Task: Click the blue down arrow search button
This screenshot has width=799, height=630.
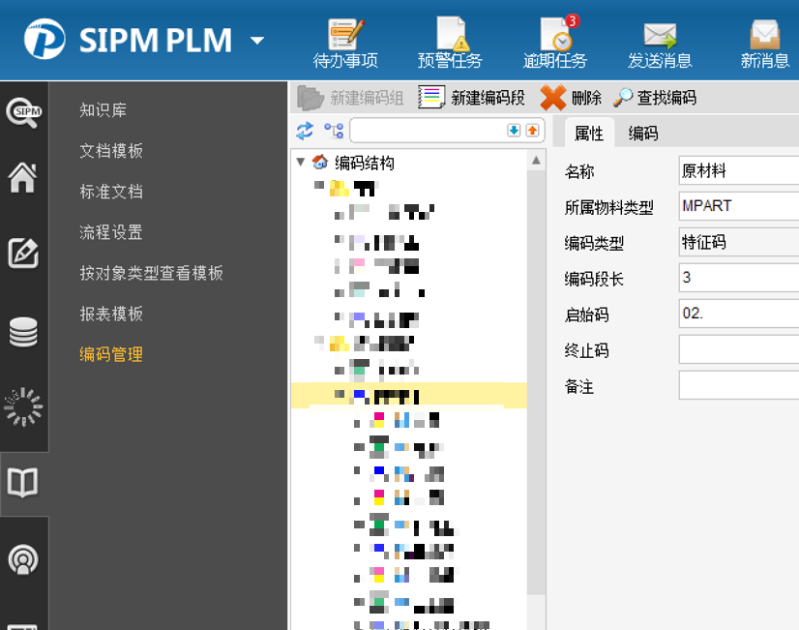Action: click(514, 131)
